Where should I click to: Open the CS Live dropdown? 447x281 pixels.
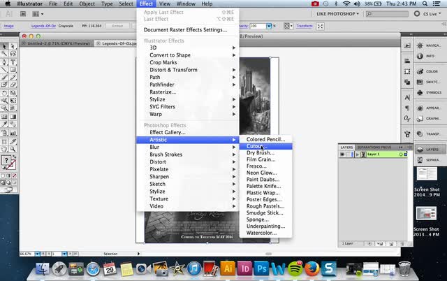pos(432,14)
